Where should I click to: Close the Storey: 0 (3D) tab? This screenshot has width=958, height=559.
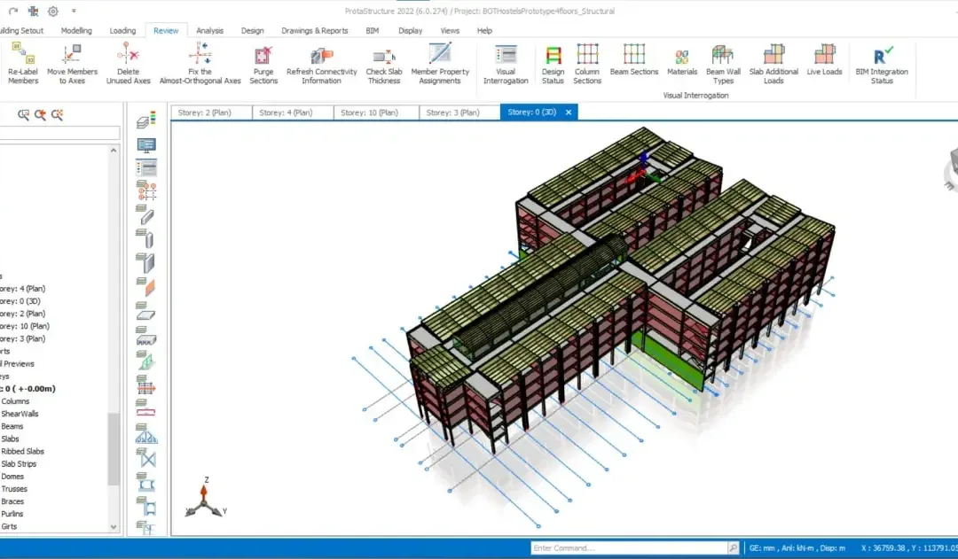tap(569, 113)
